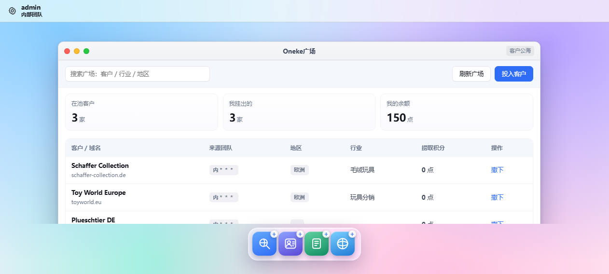
Task: Click plus badge on globe dock icon
Action: [x=352, y=234]
